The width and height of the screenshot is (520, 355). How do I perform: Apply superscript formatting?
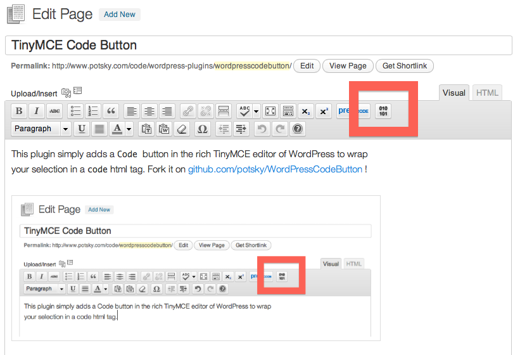[x=324, y=111]
